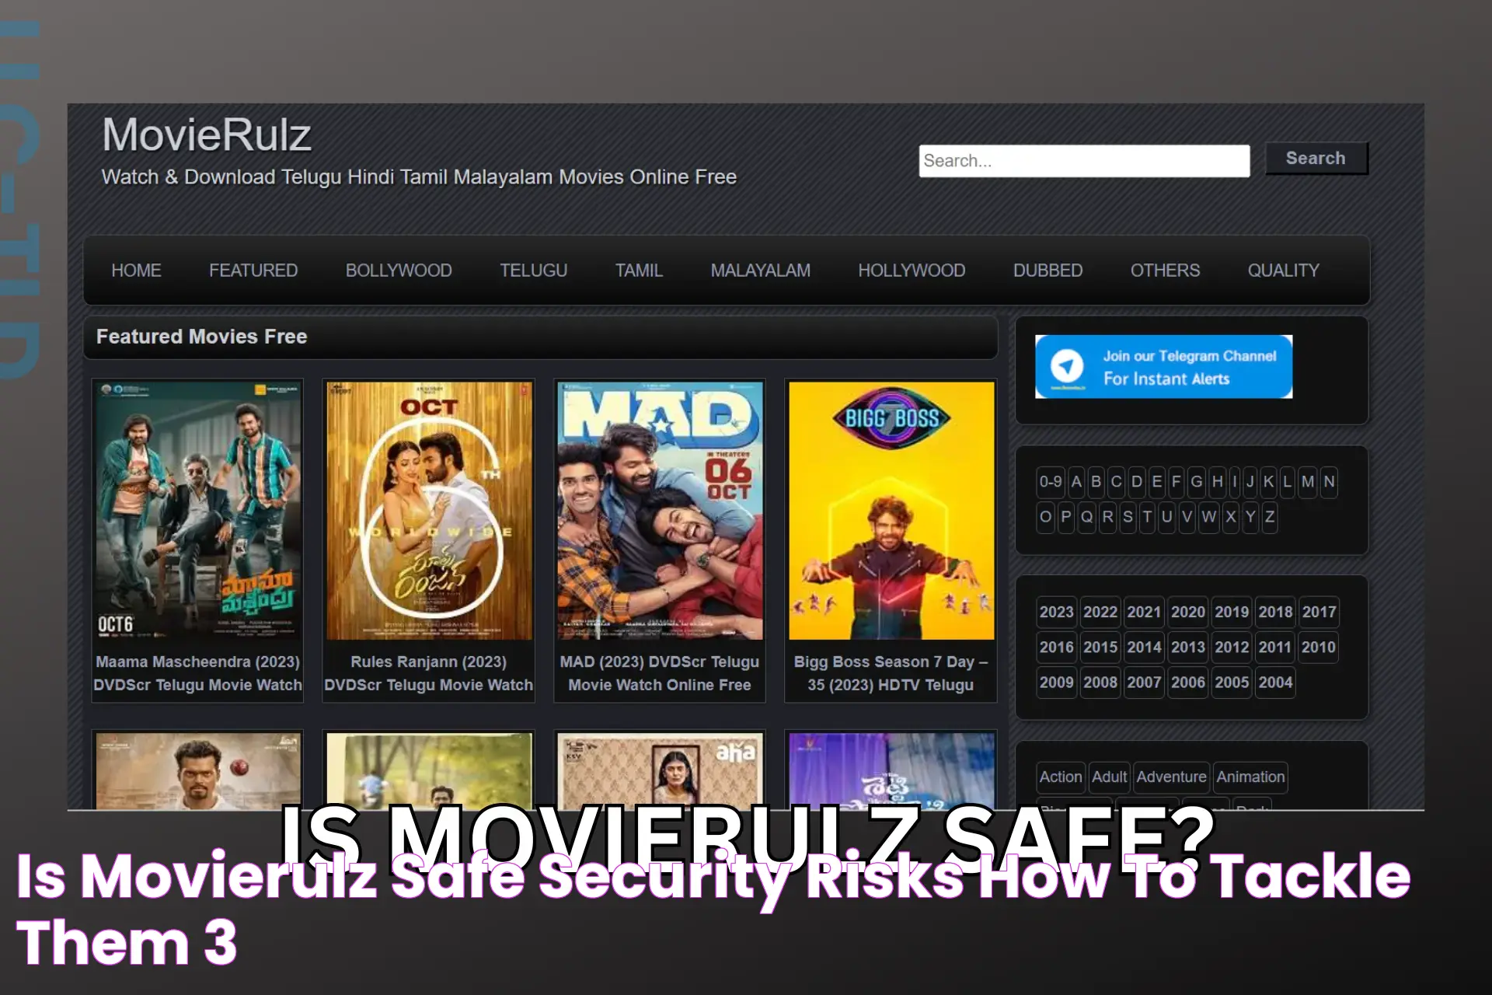The width and height of the screenshot is (1492, 995).
Task: Open the TAMIL section
Action: (640, 271)
